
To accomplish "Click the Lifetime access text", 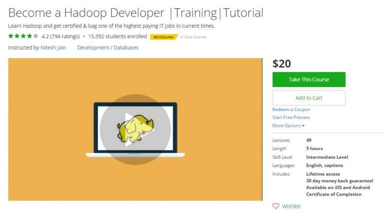I will click(323, 174).
